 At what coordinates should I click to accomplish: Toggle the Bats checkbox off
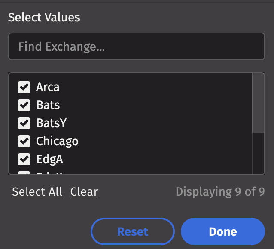pos(24,105)
